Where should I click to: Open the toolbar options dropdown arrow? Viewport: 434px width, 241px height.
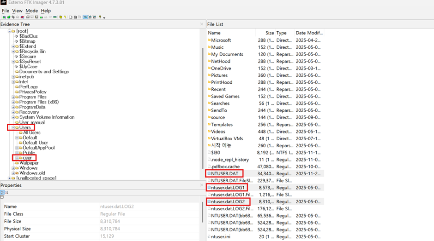[104, 18]
